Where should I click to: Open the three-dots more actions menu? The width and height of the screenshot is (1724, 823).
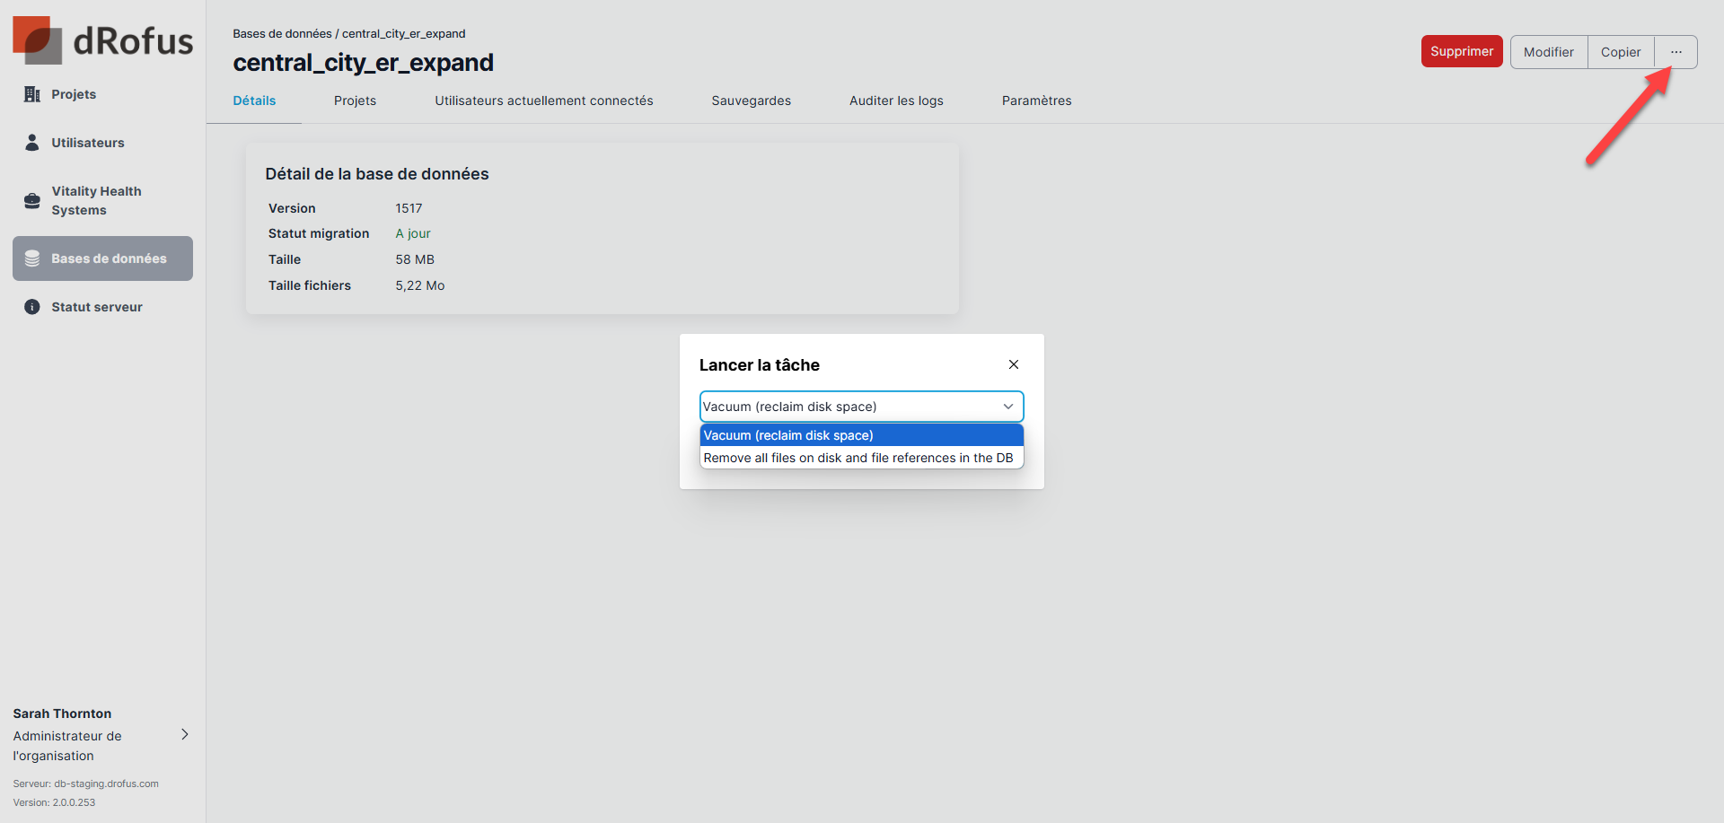[x=1676, y=52]
